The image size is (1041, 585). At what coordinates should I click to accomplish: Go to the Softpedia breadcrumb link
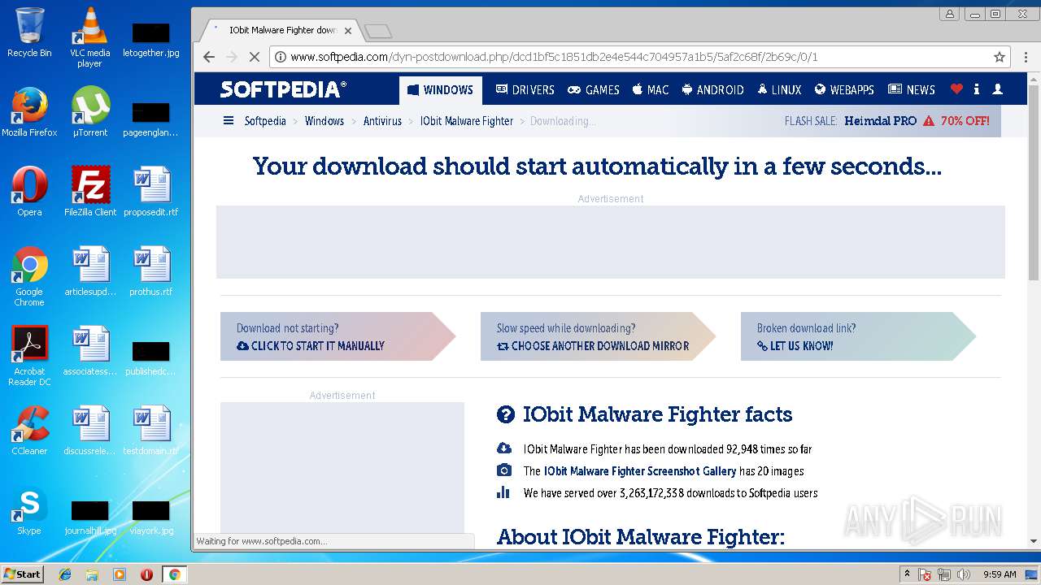(x=265, y=121)
